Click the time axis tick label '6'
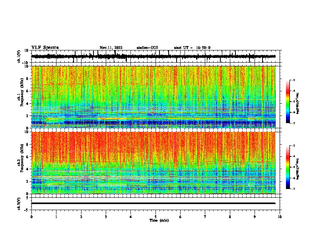The image size is (315, 243). point(181,217)
